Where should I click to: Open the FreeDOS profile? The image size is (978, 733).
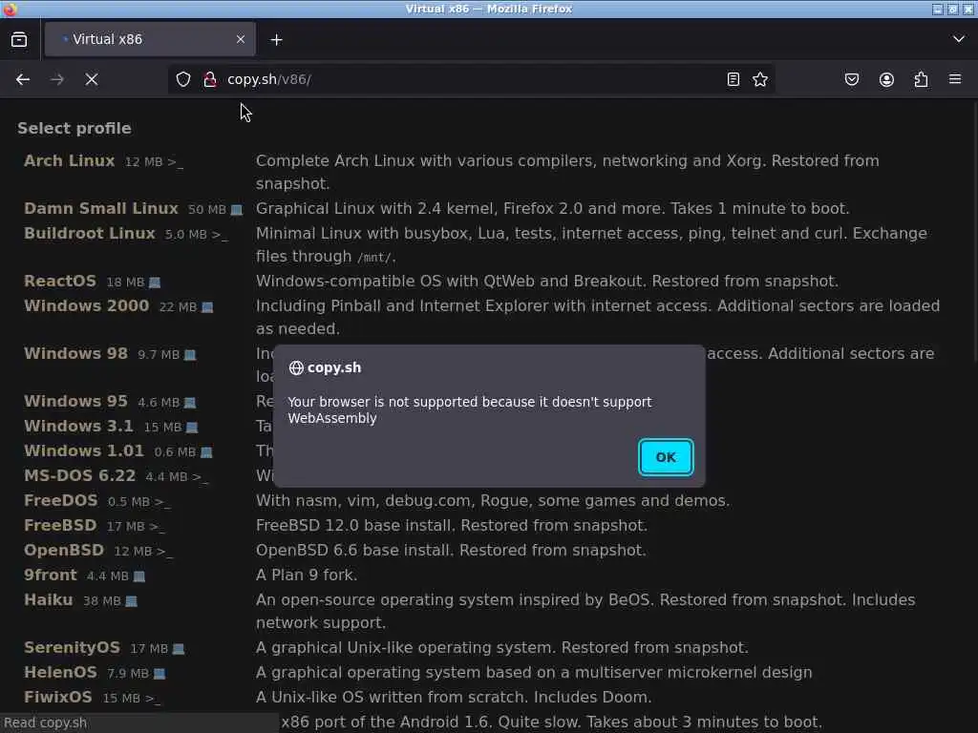pyautogui.click(x=60, y=500)
